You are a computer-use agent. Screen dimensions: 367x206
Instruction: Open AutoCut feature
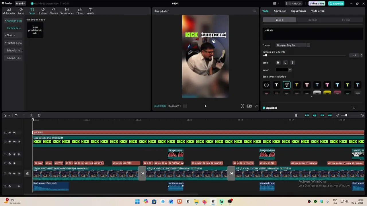(x=294, y=3)
